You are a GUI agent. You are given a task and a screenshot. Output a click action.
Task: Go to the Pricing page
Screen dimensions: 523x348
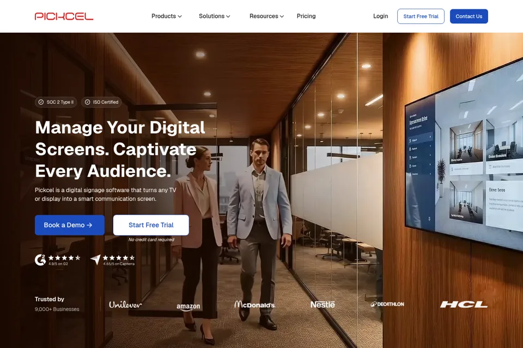click(306, 16)
